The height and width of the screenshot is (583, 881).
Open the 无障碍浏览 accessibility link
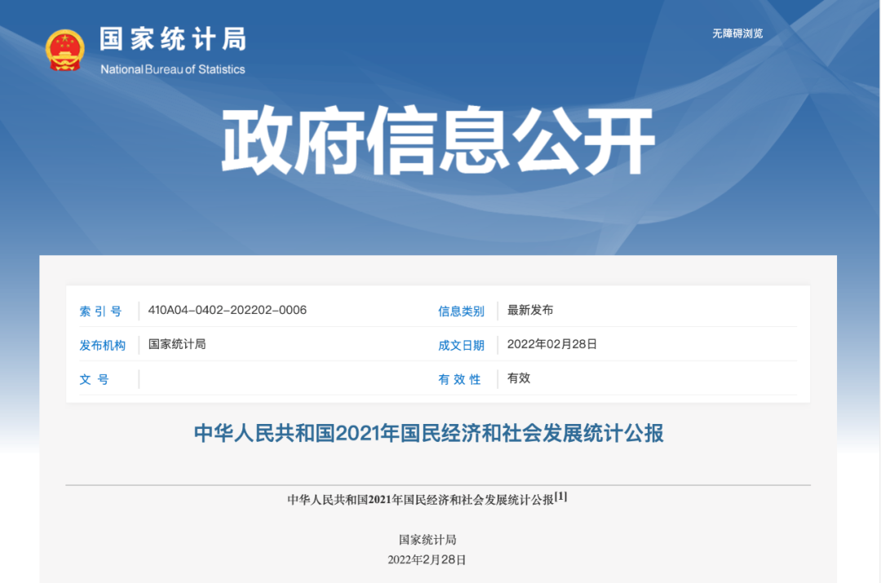click(x=737, y=33)
